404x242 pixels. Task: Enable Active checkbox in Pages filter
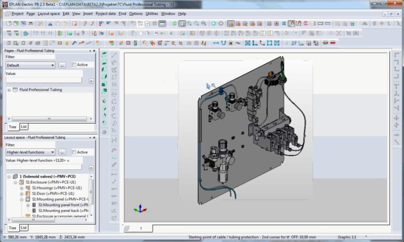pyautogui.click(x=74, y=65)
